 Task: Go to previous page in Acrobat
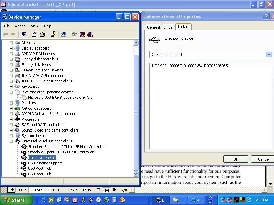(x=26, y=190)
